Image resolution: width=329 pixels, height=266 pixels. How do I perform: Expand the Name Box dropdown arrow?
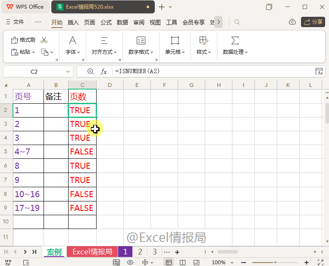tap(68, 71)
